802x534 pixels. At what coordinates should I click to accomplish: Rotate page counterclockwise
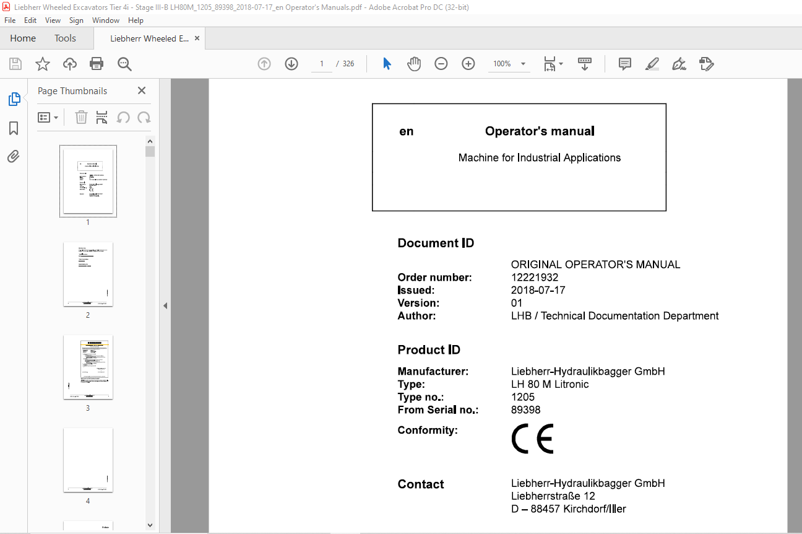[x=123, y=117]
